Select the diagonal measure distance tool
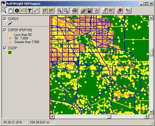155x126 pixels. pyautogui.click(x=36, y=11)
